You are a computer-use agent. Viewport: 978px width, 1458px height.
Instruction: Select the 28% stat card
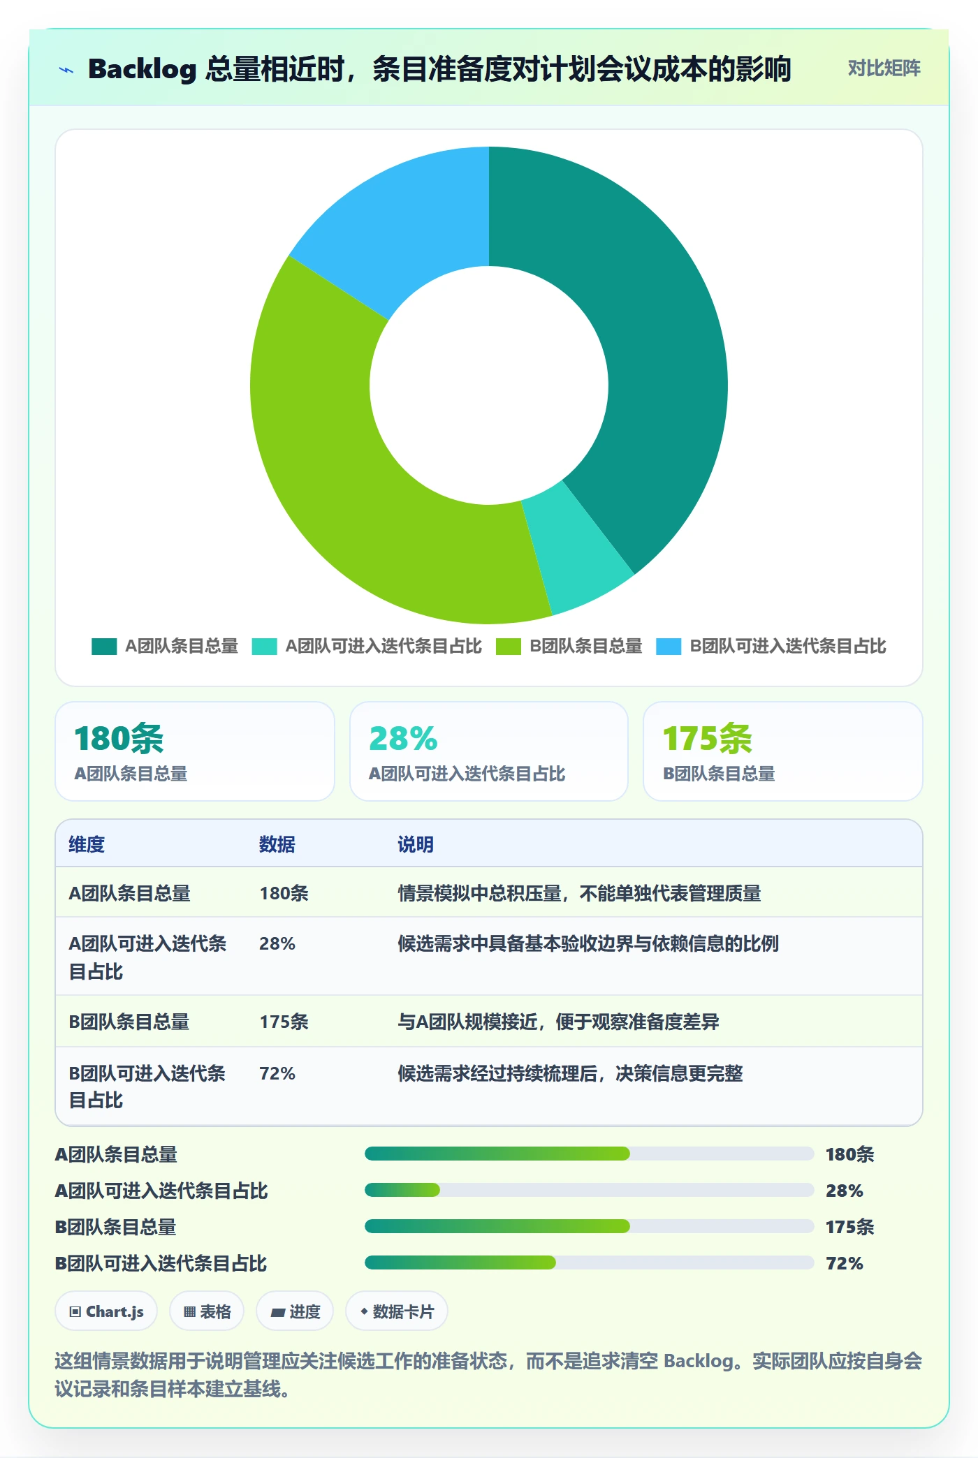point(489,751)
